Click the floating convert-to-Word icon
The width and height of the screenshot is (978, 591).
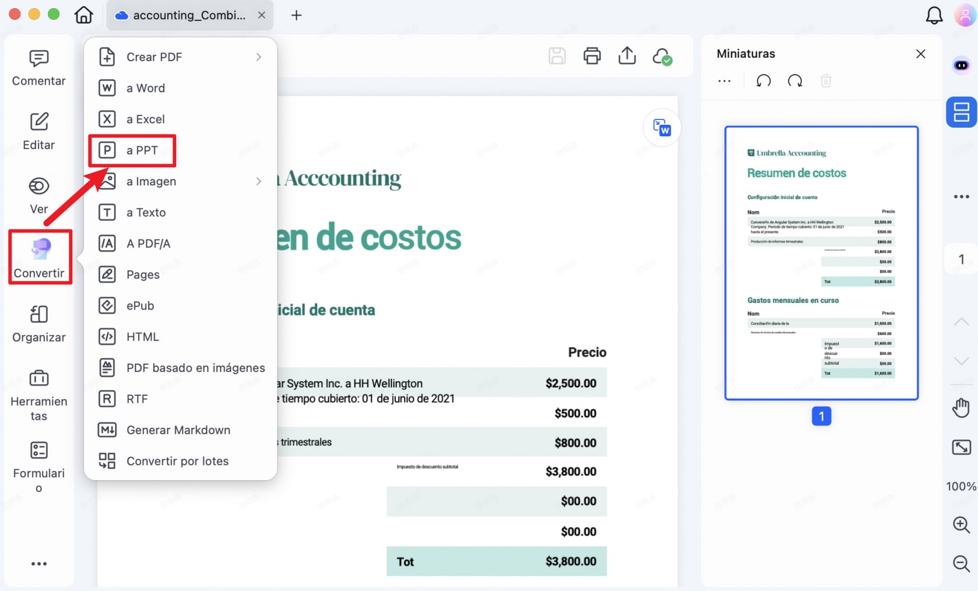[x=662, y=128]
